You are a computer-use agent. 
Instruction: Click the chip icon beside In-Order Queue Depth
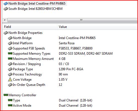[10, 85]
